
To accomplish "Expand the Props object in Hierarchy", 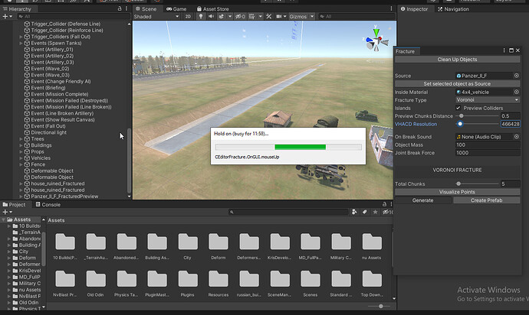I will click(21, 152).
